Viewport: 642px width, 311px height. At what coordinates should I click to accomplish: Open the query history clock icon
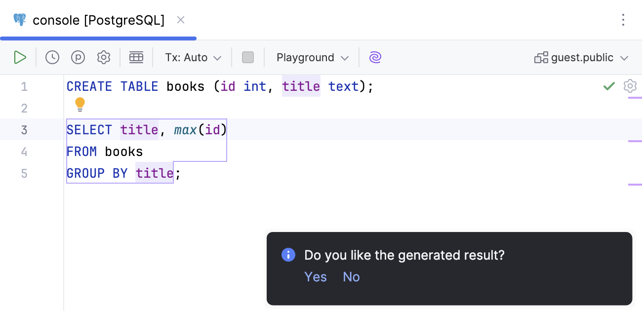coord(52,58)
